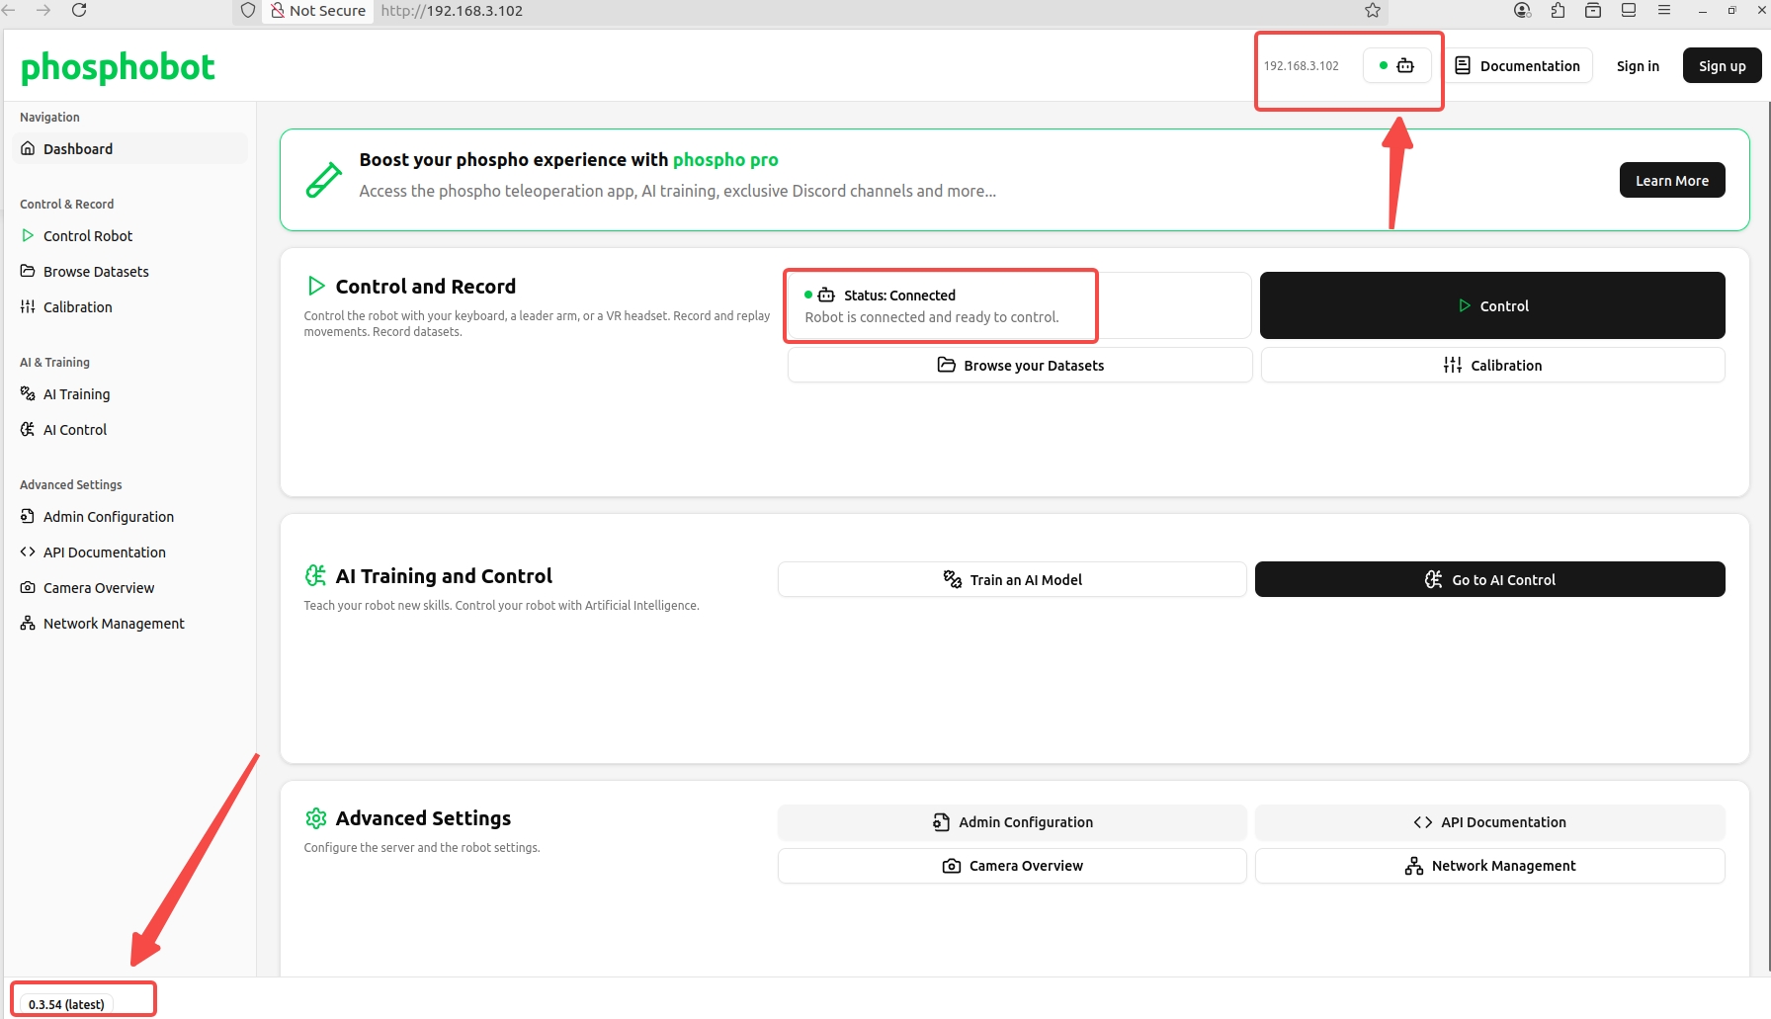The height and width of the screenshot is (1019, 1771).
Task: Click the browser extensions puzzle icon
Action: 1558,10
